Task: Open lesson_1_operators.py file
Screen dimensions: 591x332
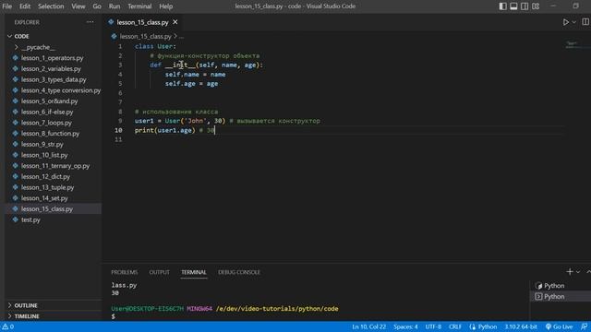Action: click(52, 58)
